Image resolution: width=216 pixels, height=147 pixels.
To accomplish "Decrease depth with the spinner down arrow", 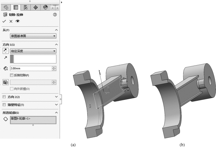I will pyautogui.click(x=54, y=69).
